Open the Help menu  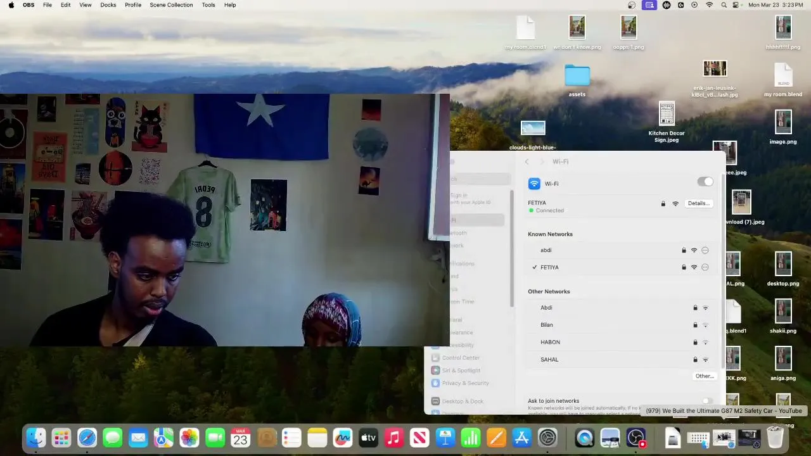[230, 4]
